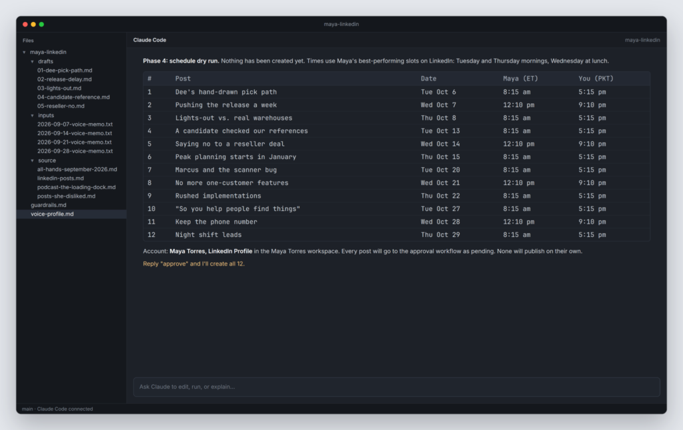Open linkedin-posts.md source file
The width and height of the screenshot is (683, 430).
tap(60, 178)
